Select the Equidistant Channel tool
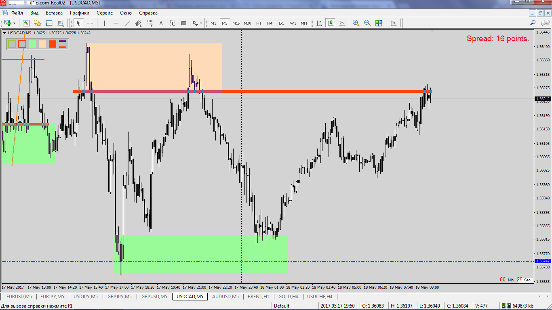Viewport: 552px width, 310px height. click(x=139, y=23)
